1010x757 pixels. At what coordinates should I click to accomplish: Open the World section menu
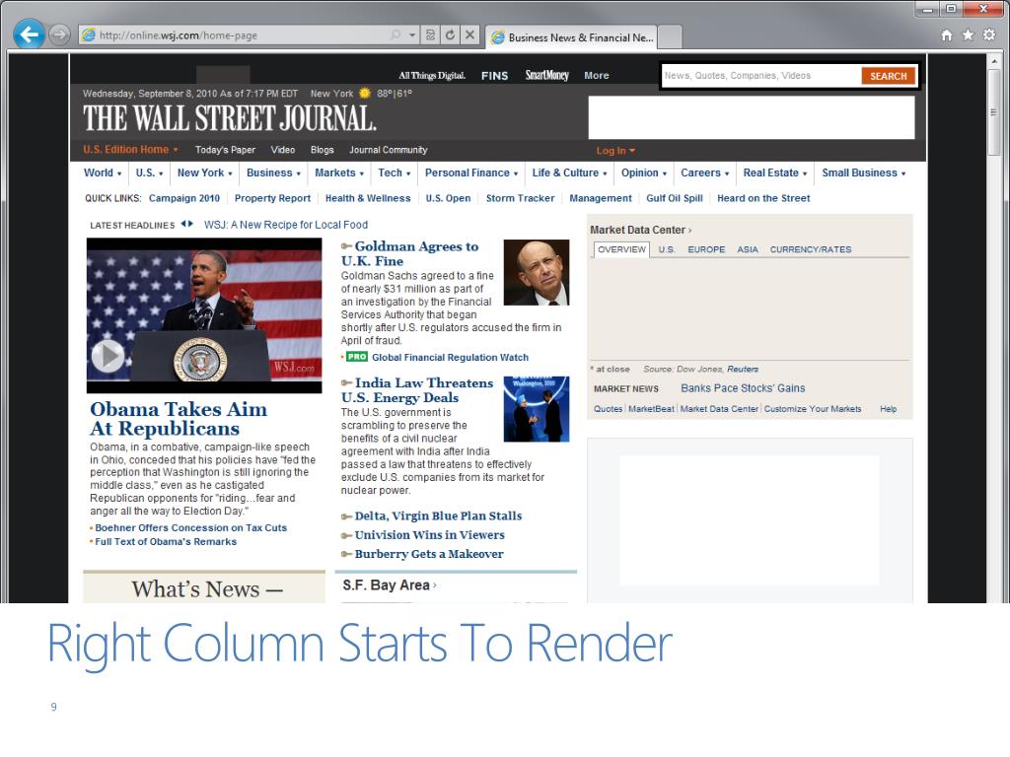tap(103, 172)
